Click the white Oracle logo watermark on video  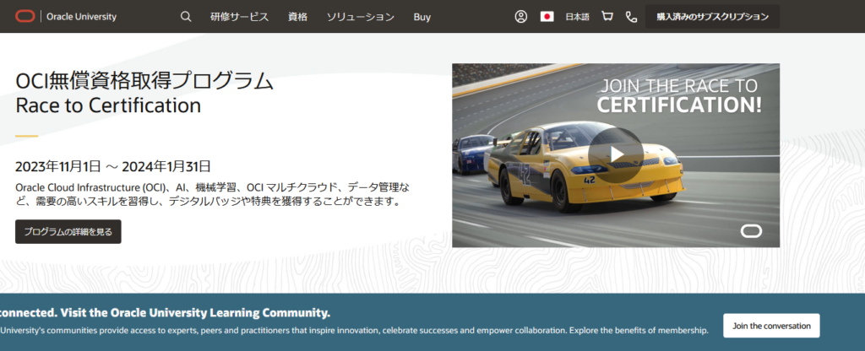751,231
